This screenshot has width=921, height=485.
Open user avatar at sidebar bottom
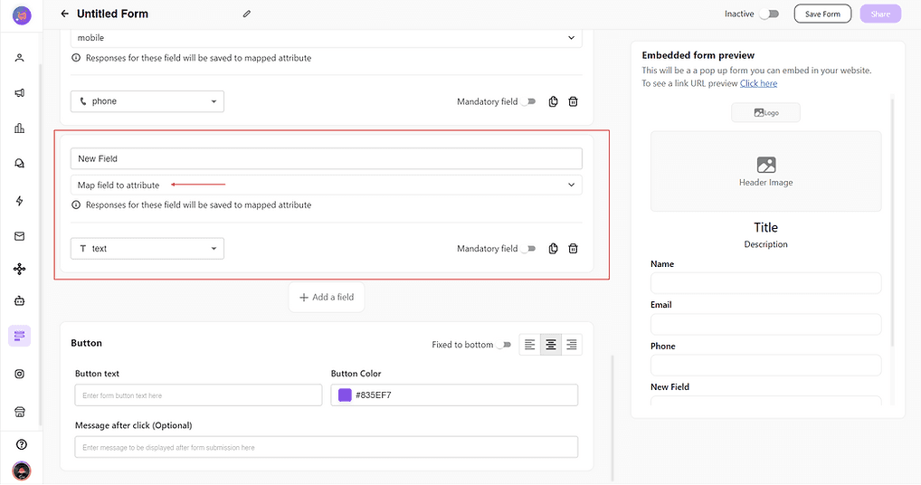pyautogui.click(x=22, y=471)
